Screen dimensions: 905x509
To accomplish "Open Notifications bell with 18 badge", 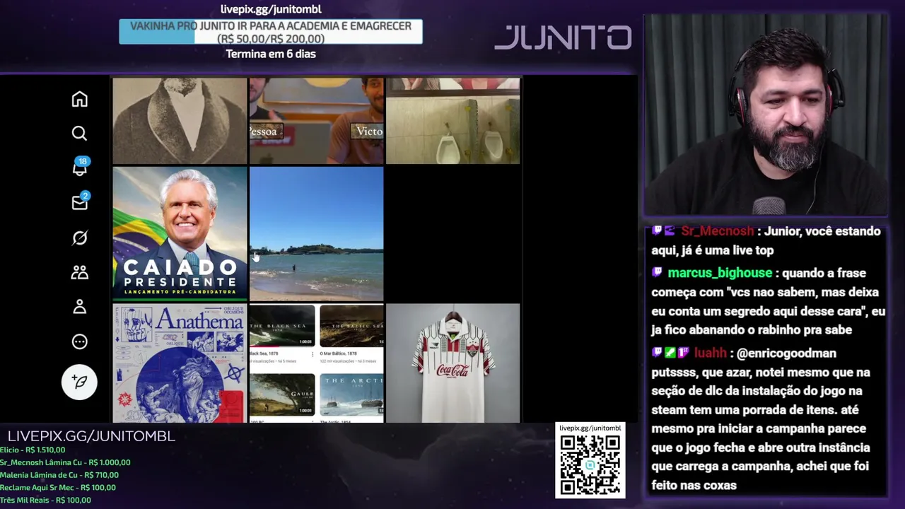I will 80,167.
